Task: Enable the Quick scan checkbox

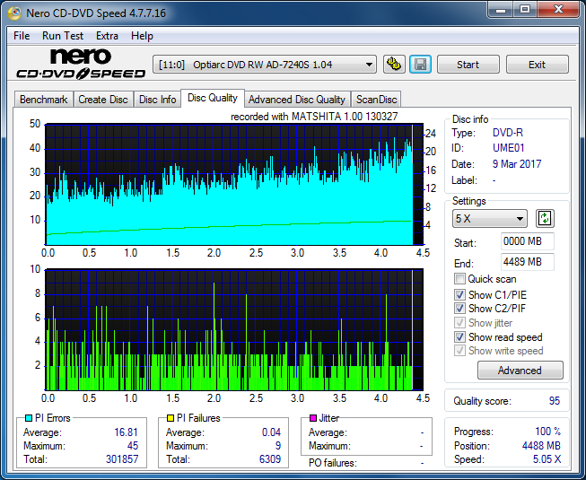Action: pos(459,279)
